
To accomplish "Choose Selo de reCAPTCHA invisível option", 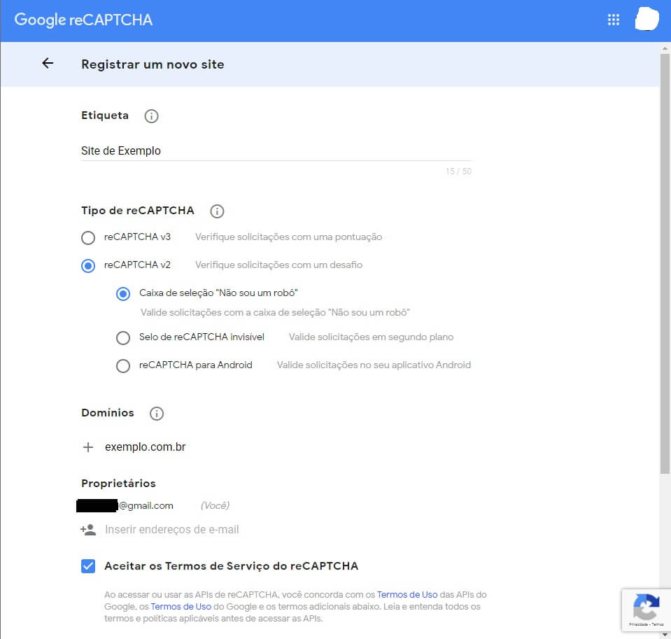I will click(x=123, y=337).
